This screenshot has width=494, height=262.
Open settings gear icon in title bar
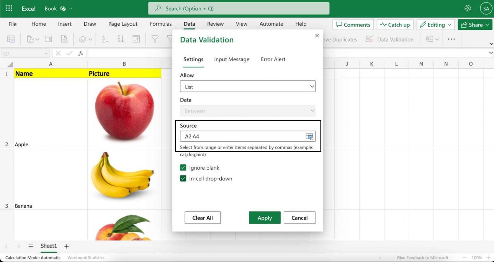point(468,8)
